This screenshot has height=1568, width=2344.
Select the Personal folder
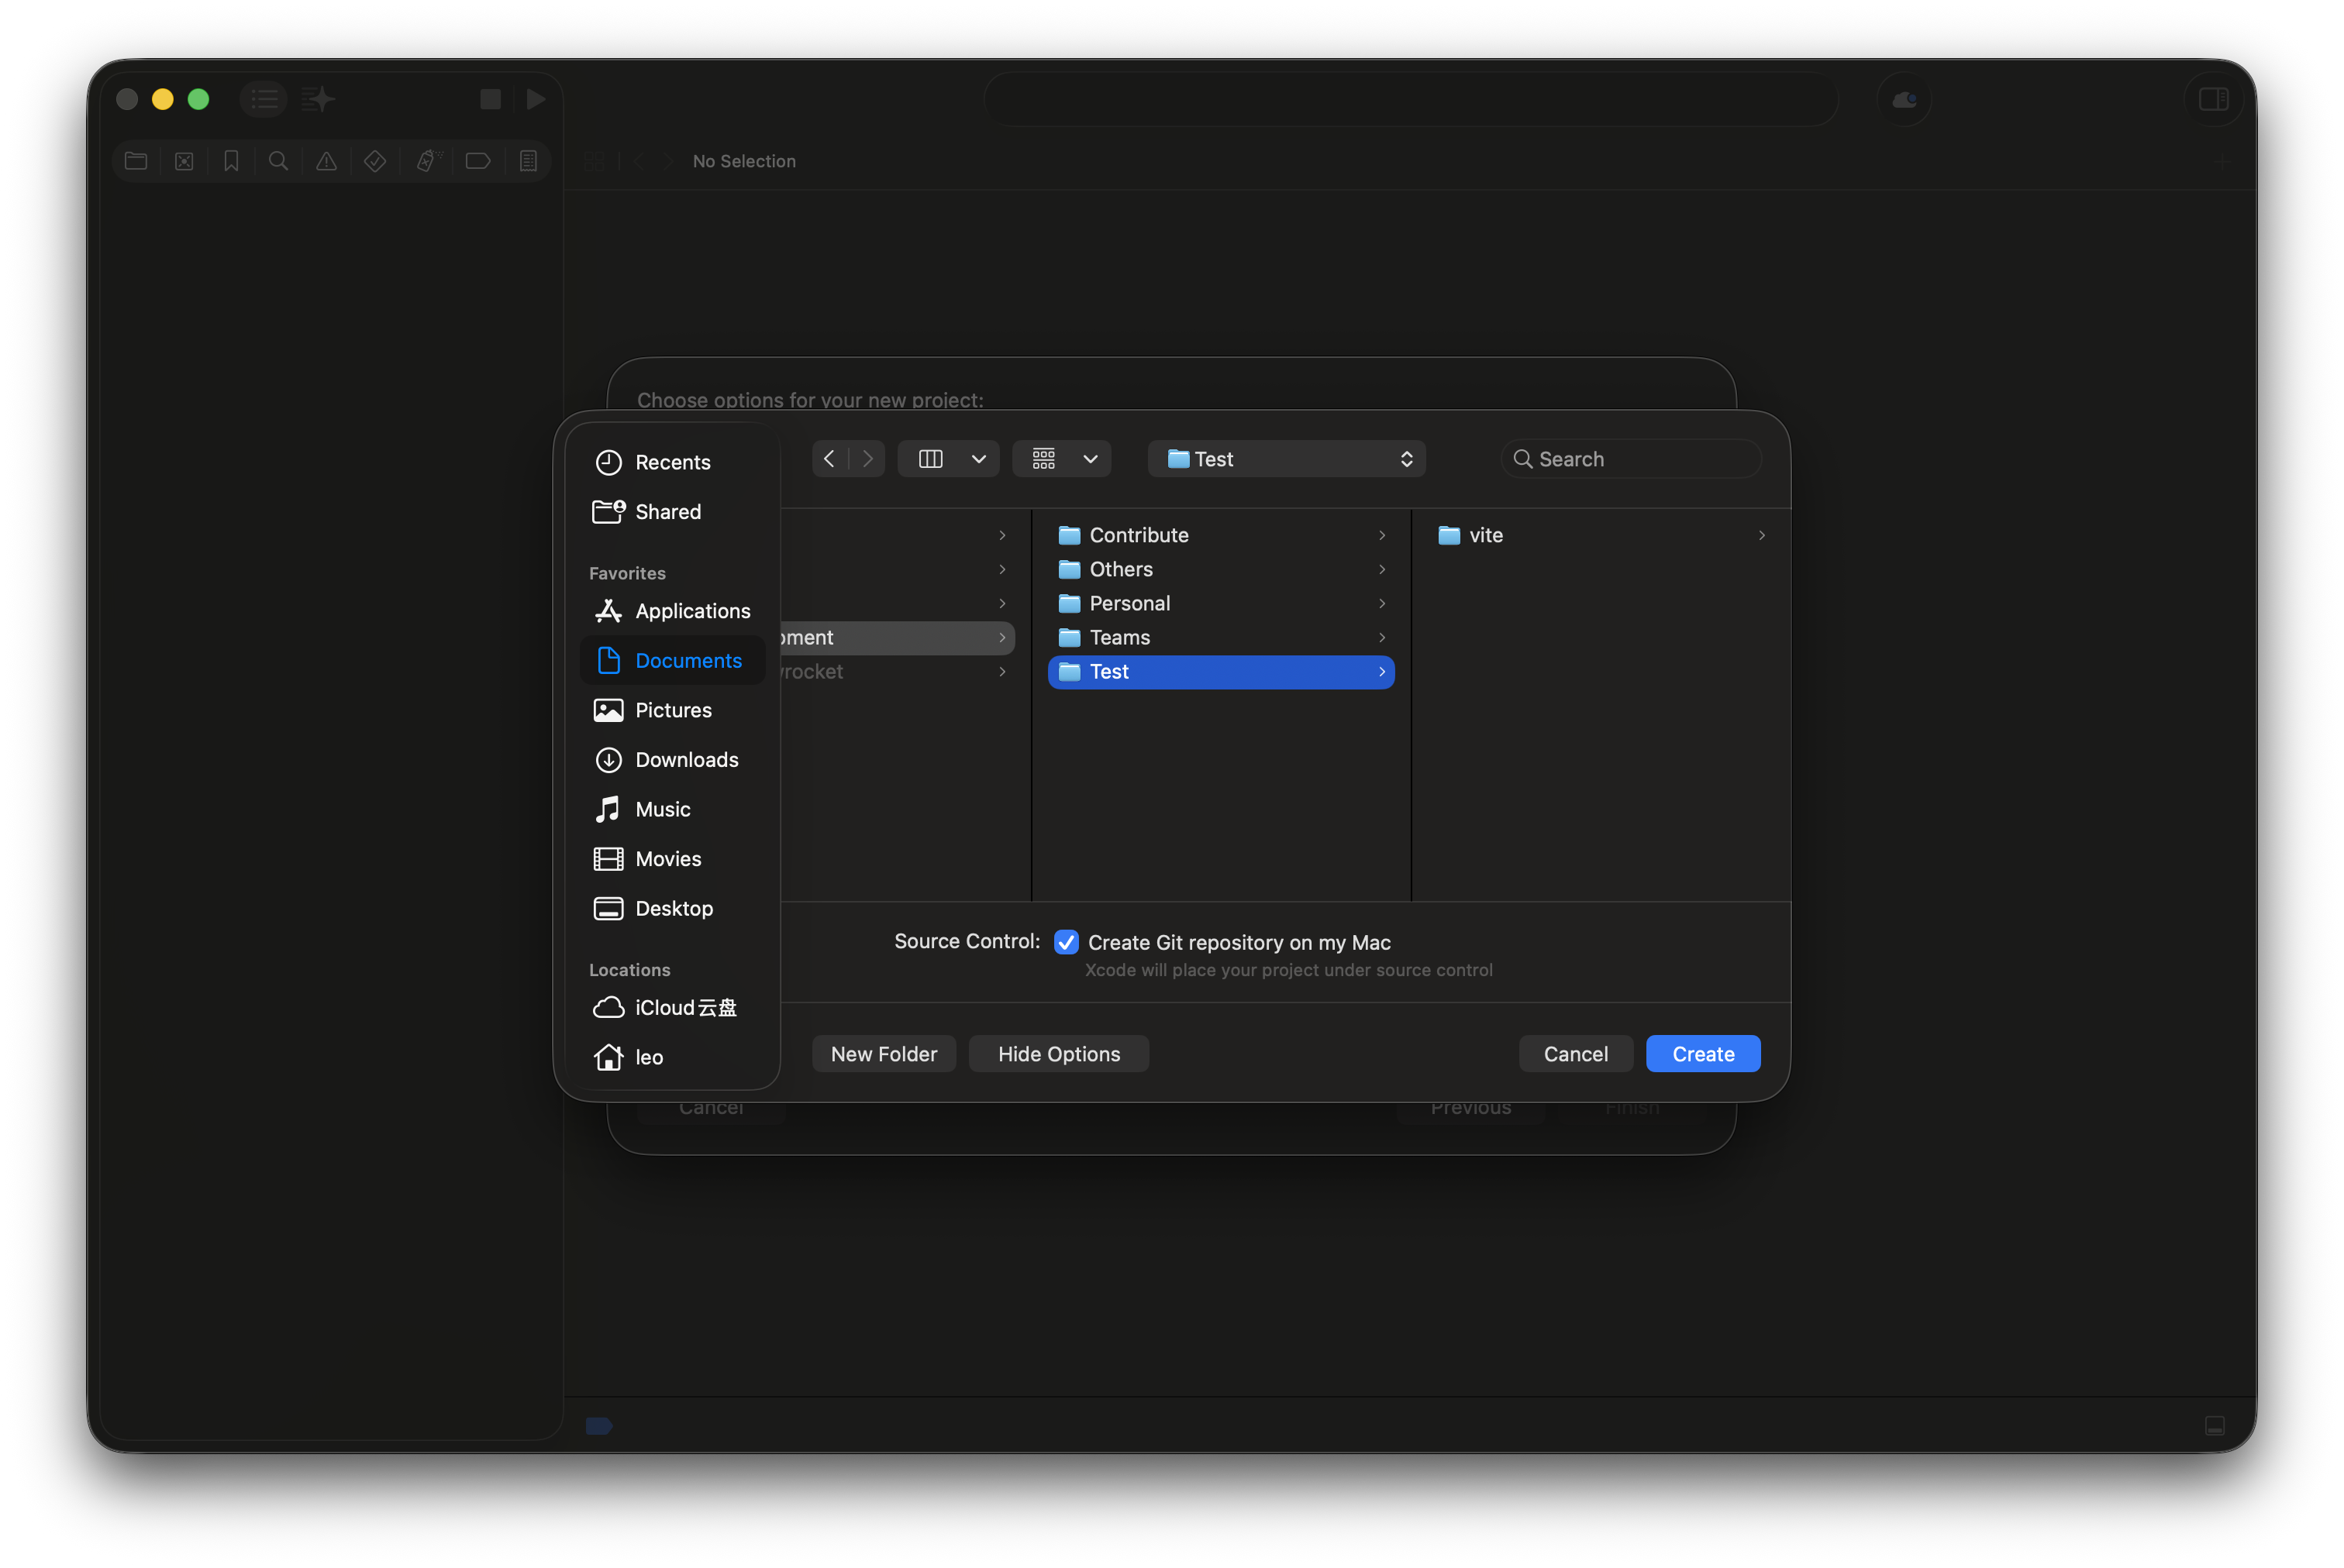click(x=1221, y=603)
